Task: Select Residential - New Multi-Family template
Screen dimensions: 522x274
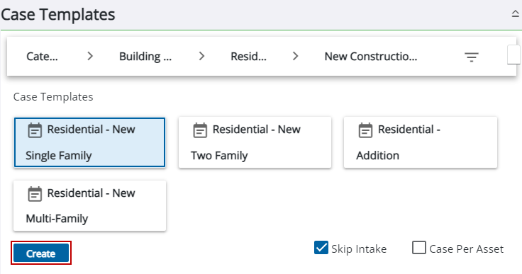Action: pos(89,205)
